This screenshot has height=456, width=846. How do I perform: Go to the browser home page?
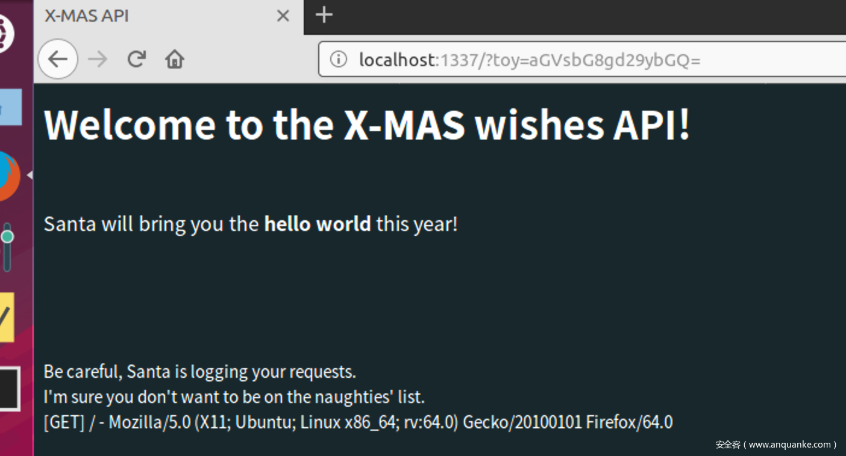(175, 59)
